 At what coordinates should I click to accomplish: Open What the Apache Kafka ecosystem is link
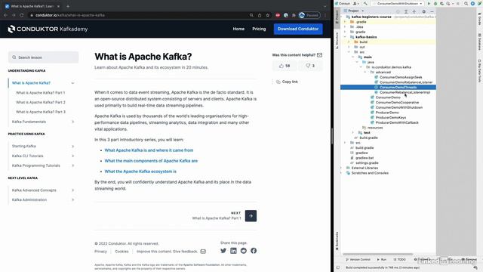[x=140, y=172]
